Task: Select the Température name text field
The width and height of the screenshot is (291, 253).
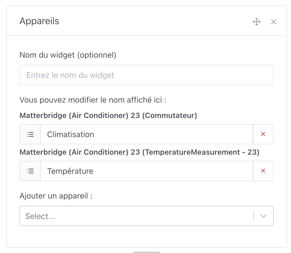Action: (146, 171)
